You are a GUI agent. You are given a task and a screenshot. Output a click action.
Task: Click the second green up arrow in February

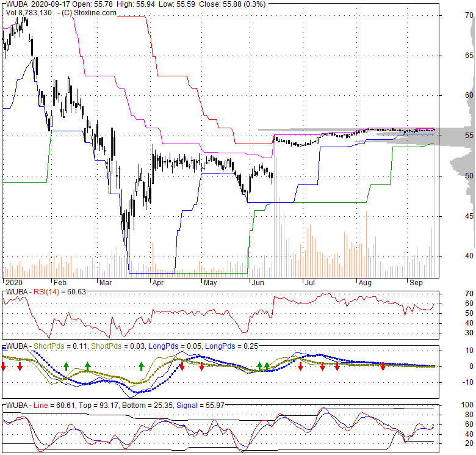click(87, 366)
